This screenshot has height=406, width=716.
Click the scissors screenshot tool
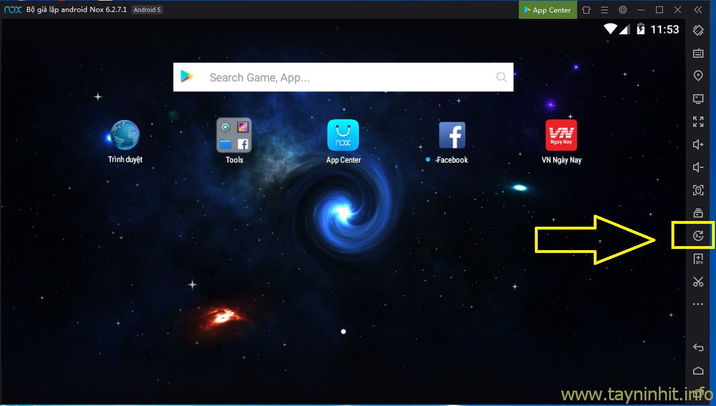pyautogui.click(x=698, y=282)
